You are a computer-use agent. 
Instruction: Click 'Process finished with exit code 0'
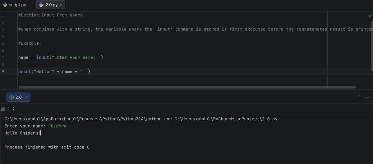pos(47,147)
